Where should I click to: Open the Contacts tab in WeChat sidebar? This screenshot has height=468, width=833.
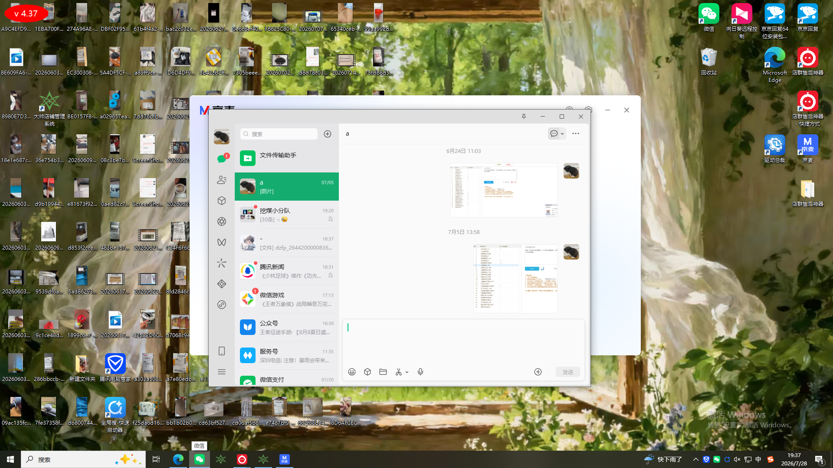pyautogui.click(x=222, y=180)
